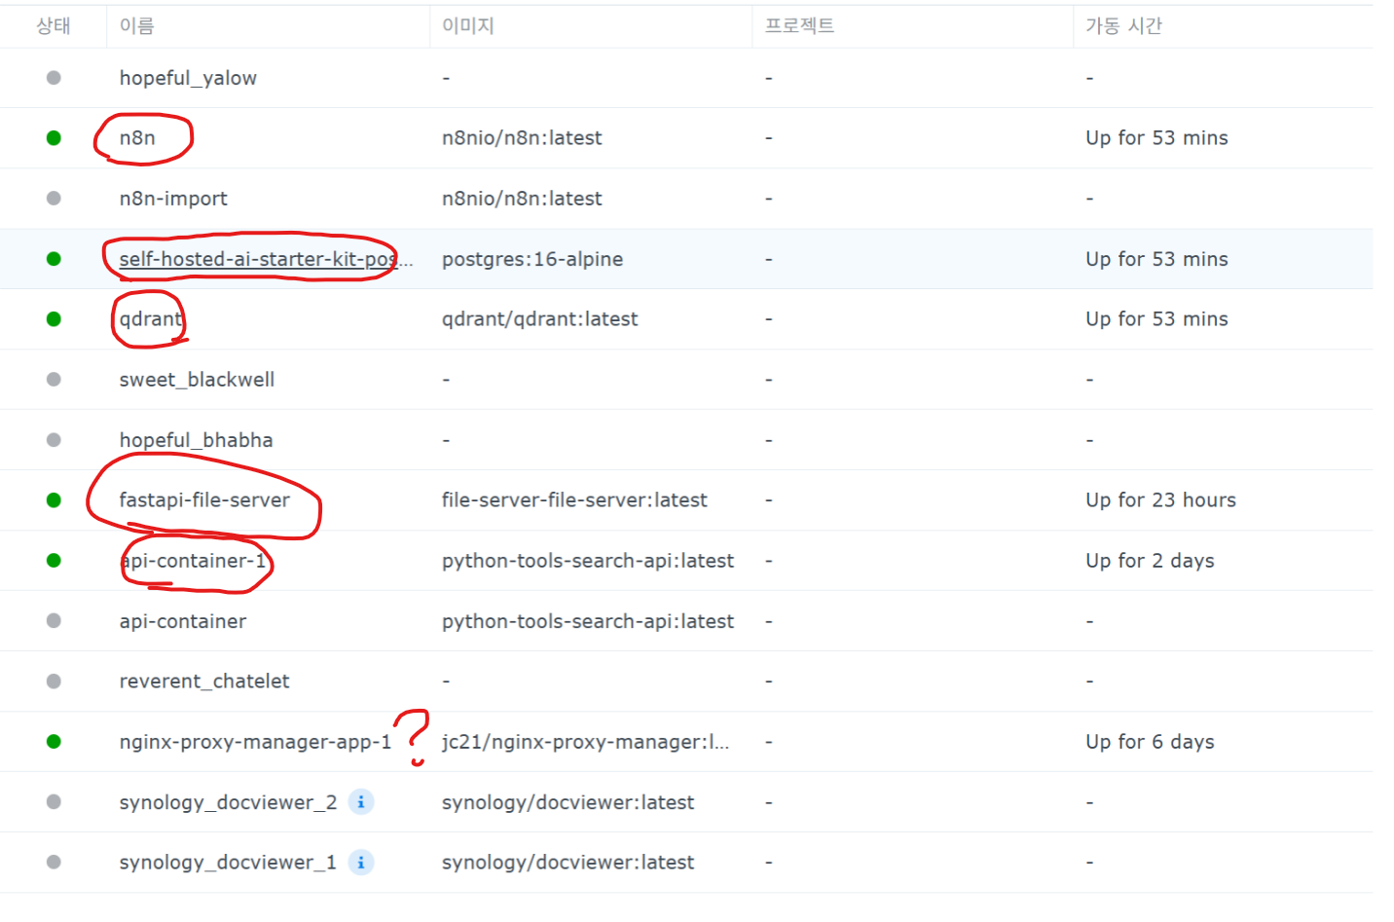Select the fastapi-file-server container name
The height and width of the screenshot is (922, 1394).
tap(204, 500)
